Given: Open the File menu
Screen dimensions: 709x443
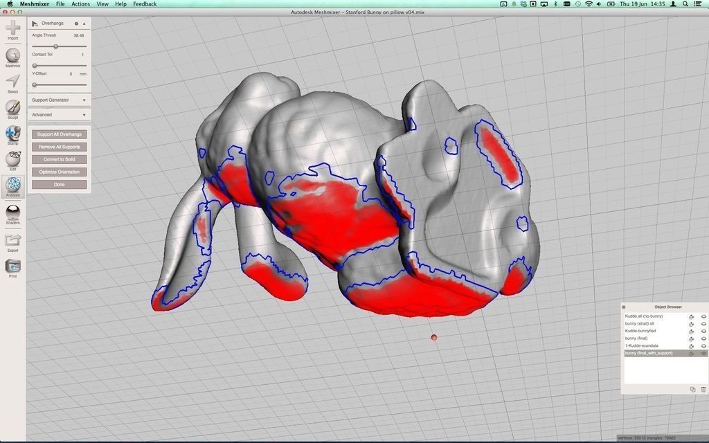Looking at the screenshot, I should click(60, 3).
